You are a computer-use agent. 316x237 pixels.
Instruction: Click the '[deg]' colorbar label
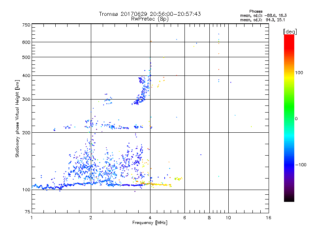tap(290, 32)
